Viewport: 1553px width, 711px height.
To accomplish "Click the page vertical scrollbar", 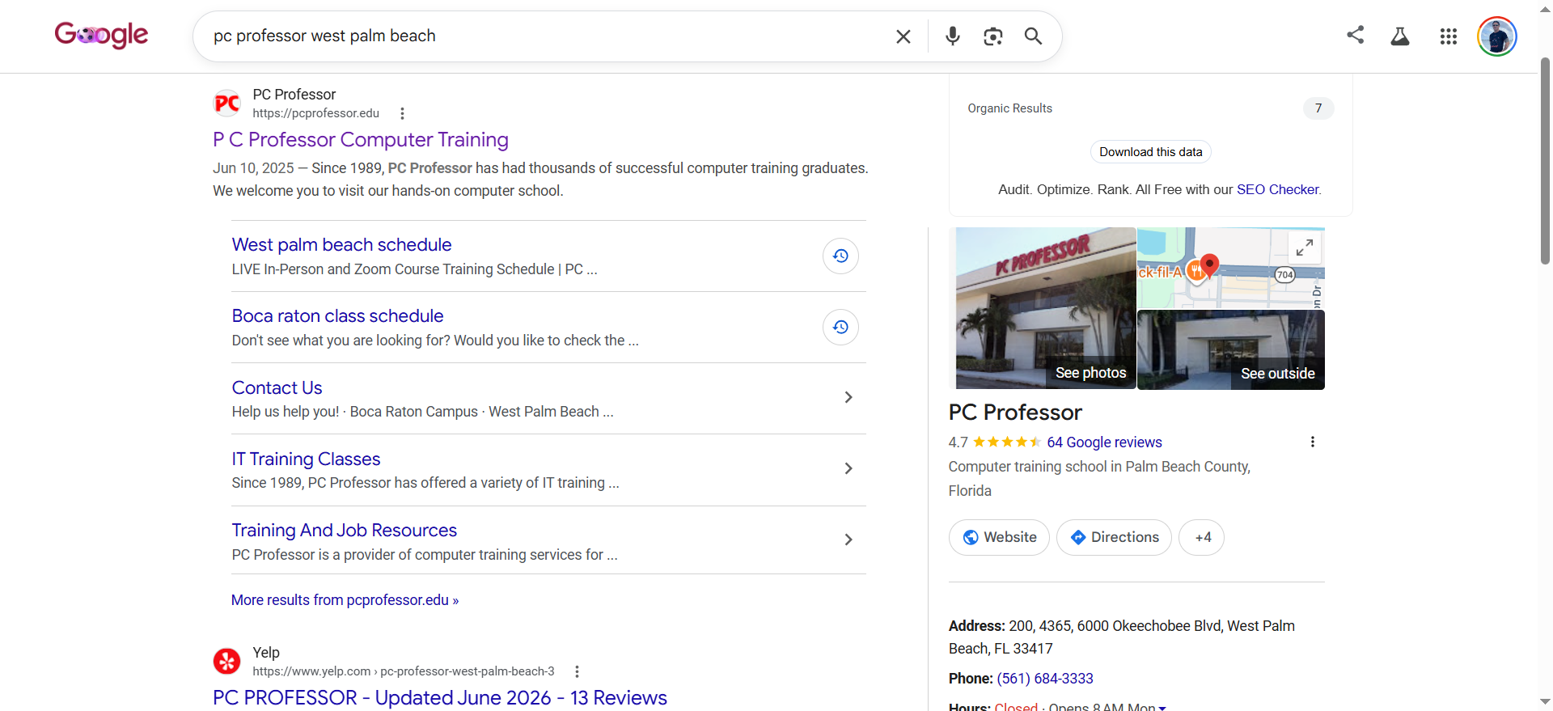I will point(1545,162).
